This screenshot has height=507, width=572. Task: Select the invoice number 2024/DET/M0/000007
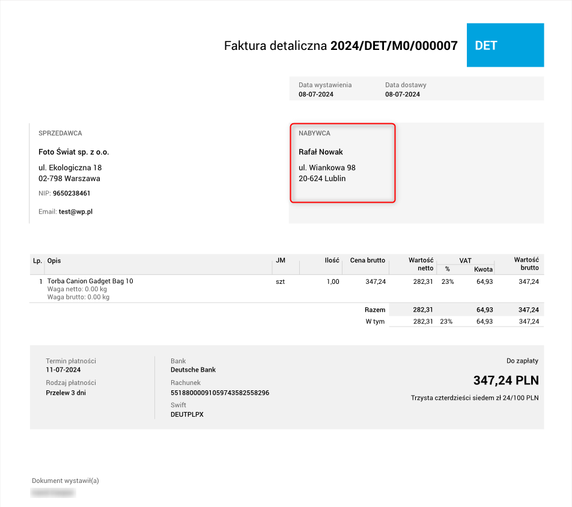(x=394, y=45)
